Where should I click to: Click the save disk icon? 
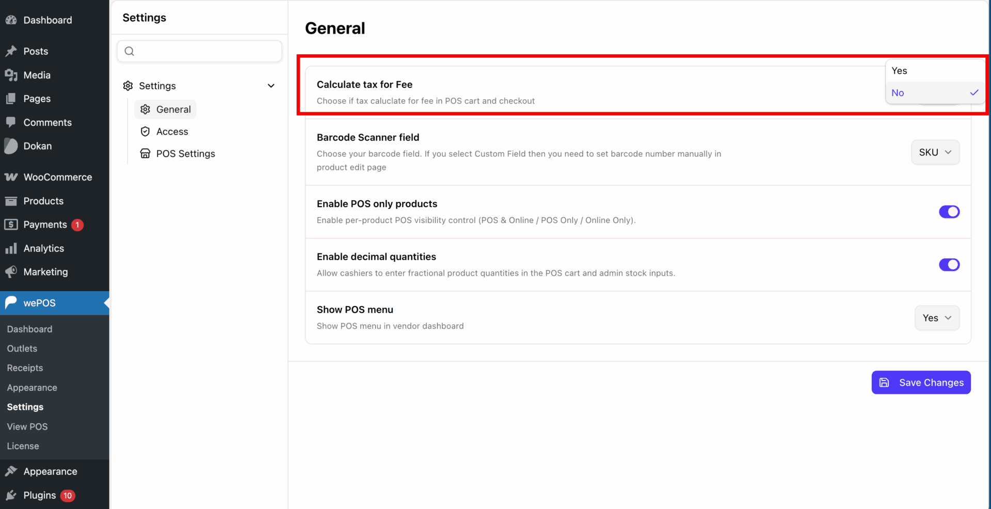point(884,383)
